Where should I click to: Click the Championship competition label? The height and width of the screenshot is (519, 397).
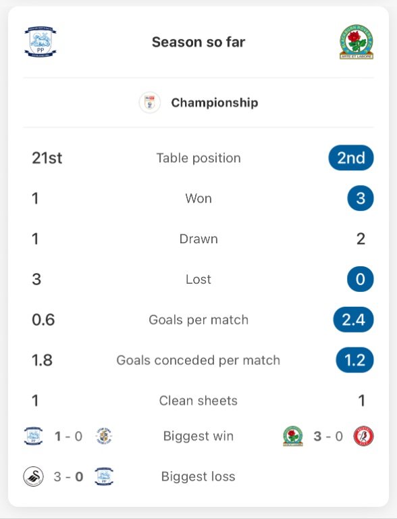[215, 103]
